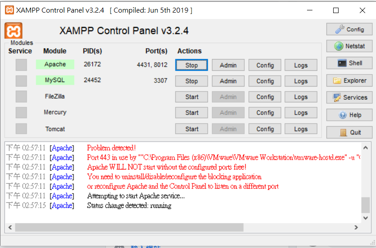This screenshot has width=376, height=248.
Task: Click the log scroll right arrow
Action: pyautogui.click(x=356, y=227)
